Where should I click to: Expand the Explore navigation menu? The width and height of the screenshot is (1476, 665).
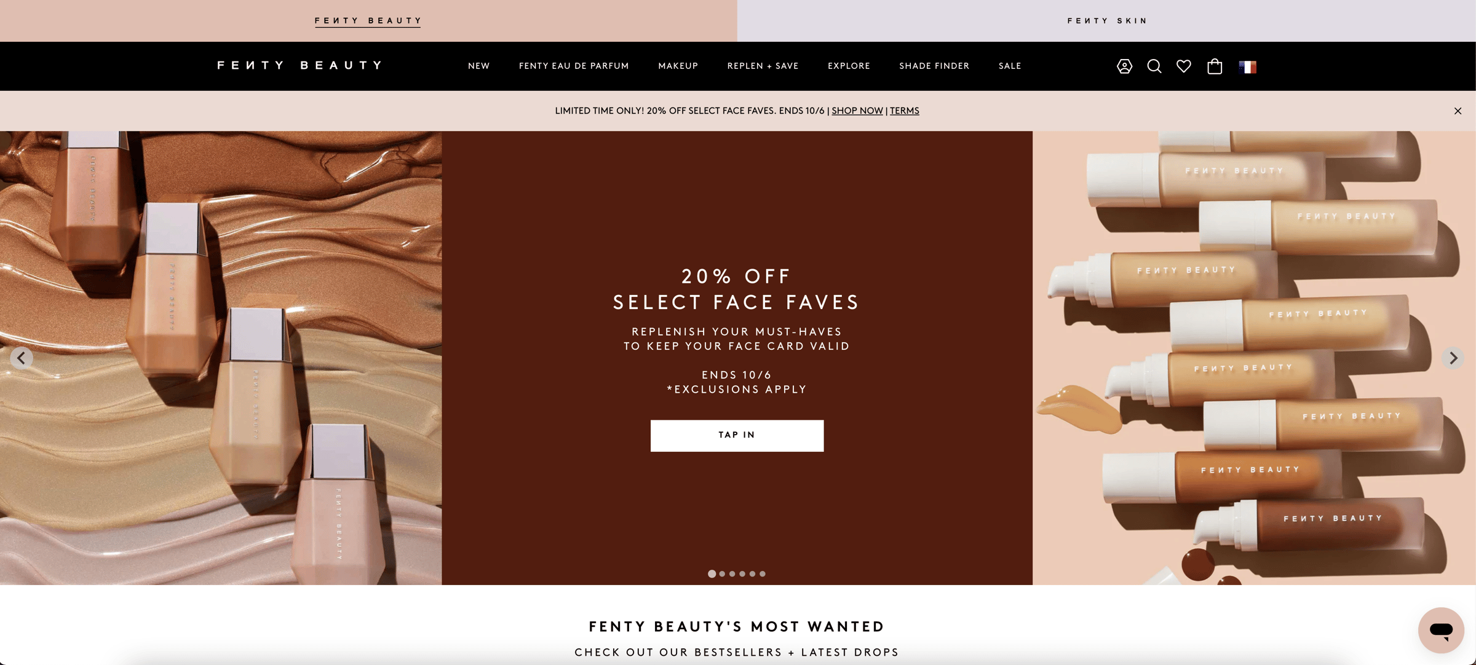(x=849, y=66)
